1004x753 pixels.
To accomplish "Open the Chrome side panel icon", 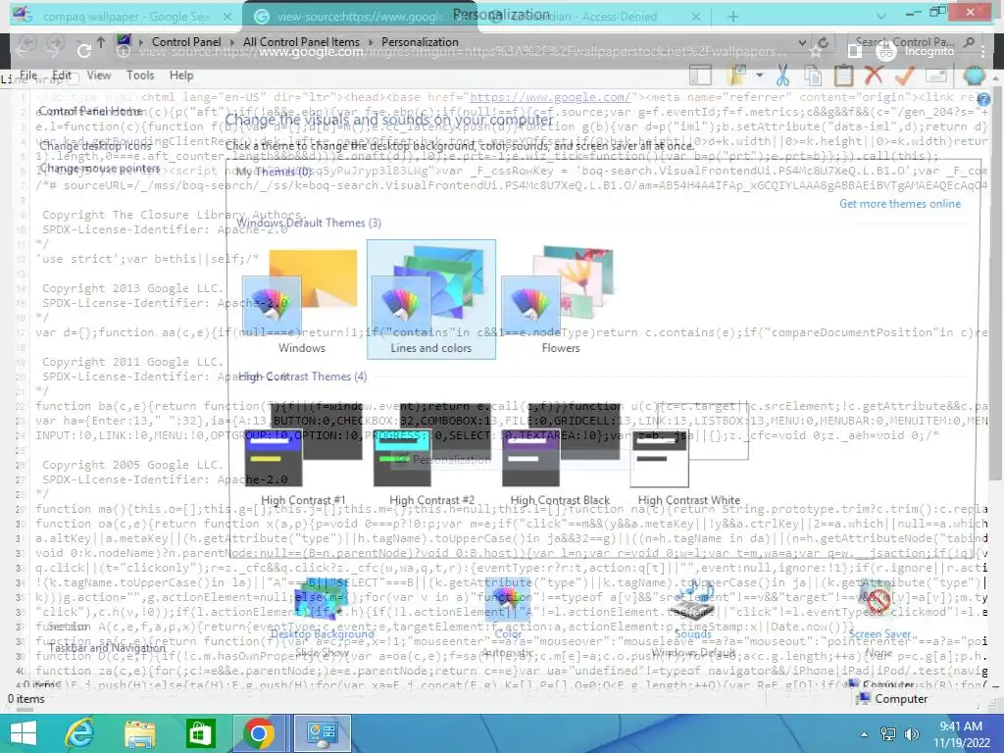I will click(854, 51).
